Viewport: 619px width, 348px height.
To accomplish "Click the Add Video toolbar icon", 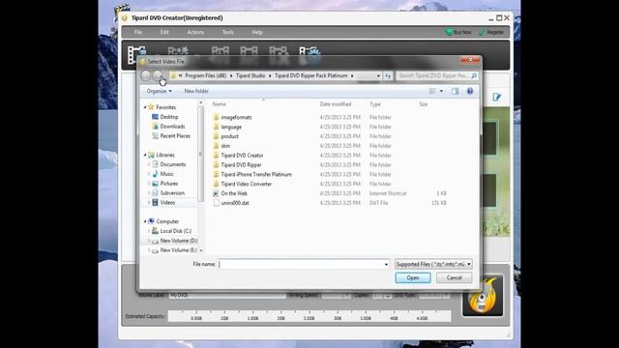I will point(136,55).
